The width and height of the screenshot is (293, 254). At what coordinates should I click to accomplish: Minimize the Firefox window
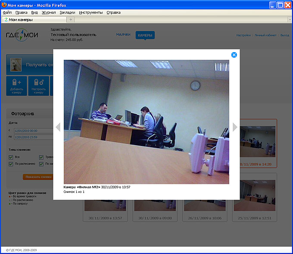coord(273,5)
